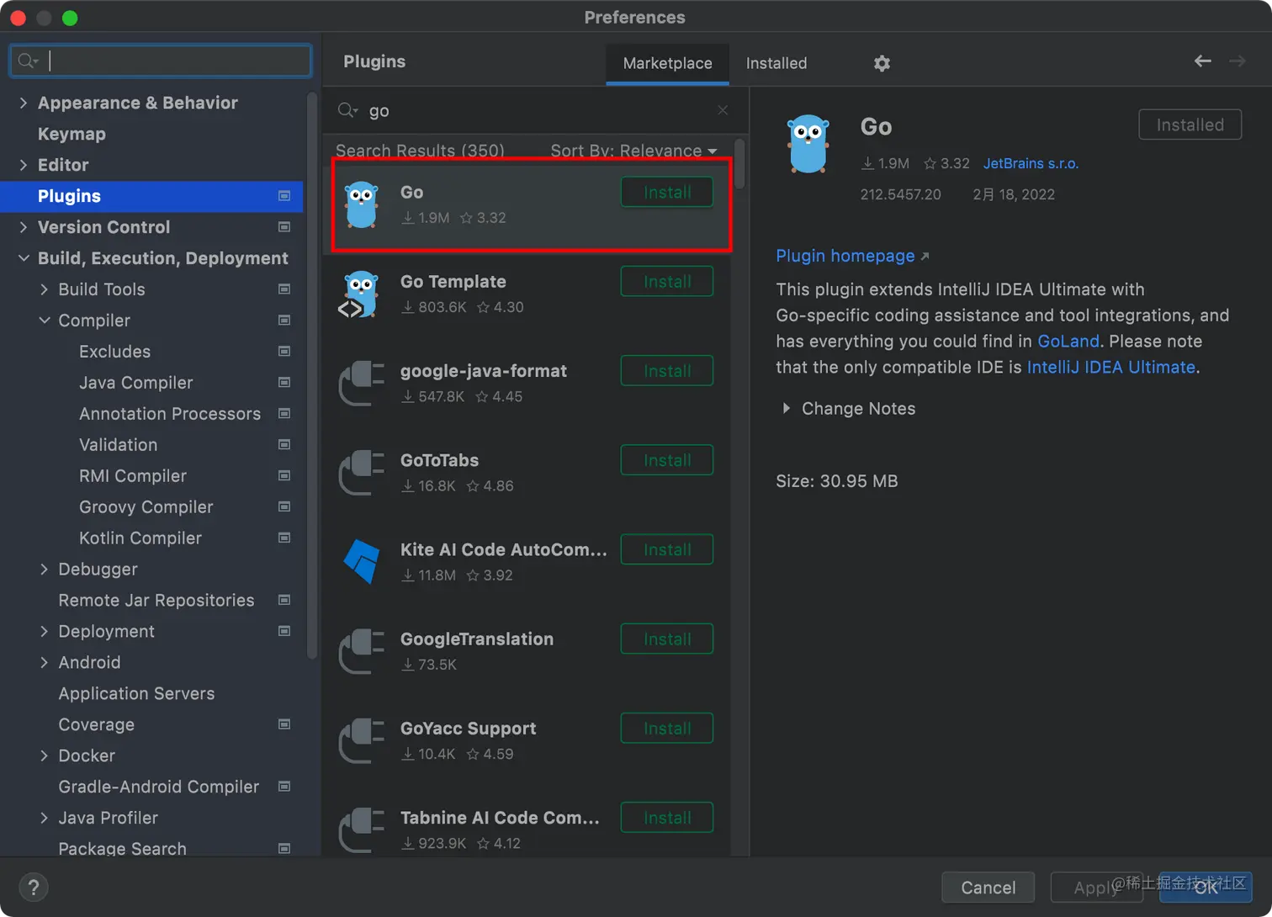Image resolution: width=1272 pixels, height=917 pixels.
Task: Select Plugins in settings tree
Action: 151,196
